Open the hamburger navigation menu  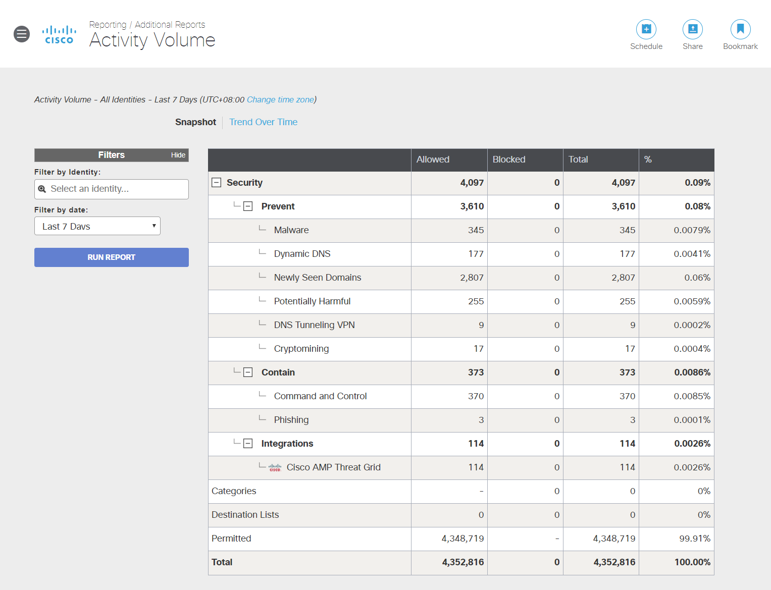click(21, 34)
